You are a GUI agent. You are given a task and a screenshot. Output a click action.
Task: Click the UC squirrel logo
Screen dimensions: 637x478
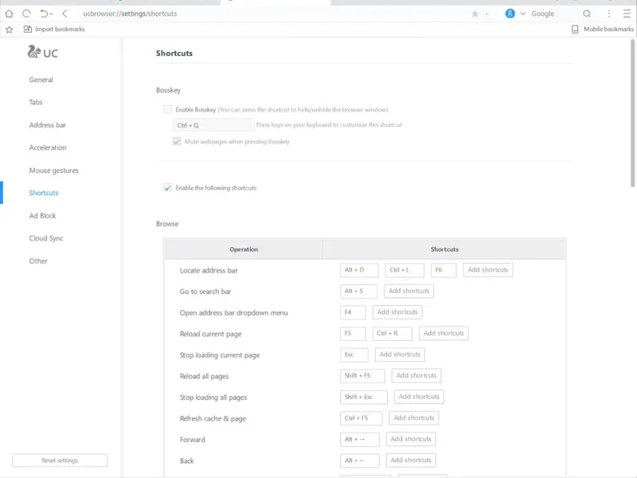43,53
